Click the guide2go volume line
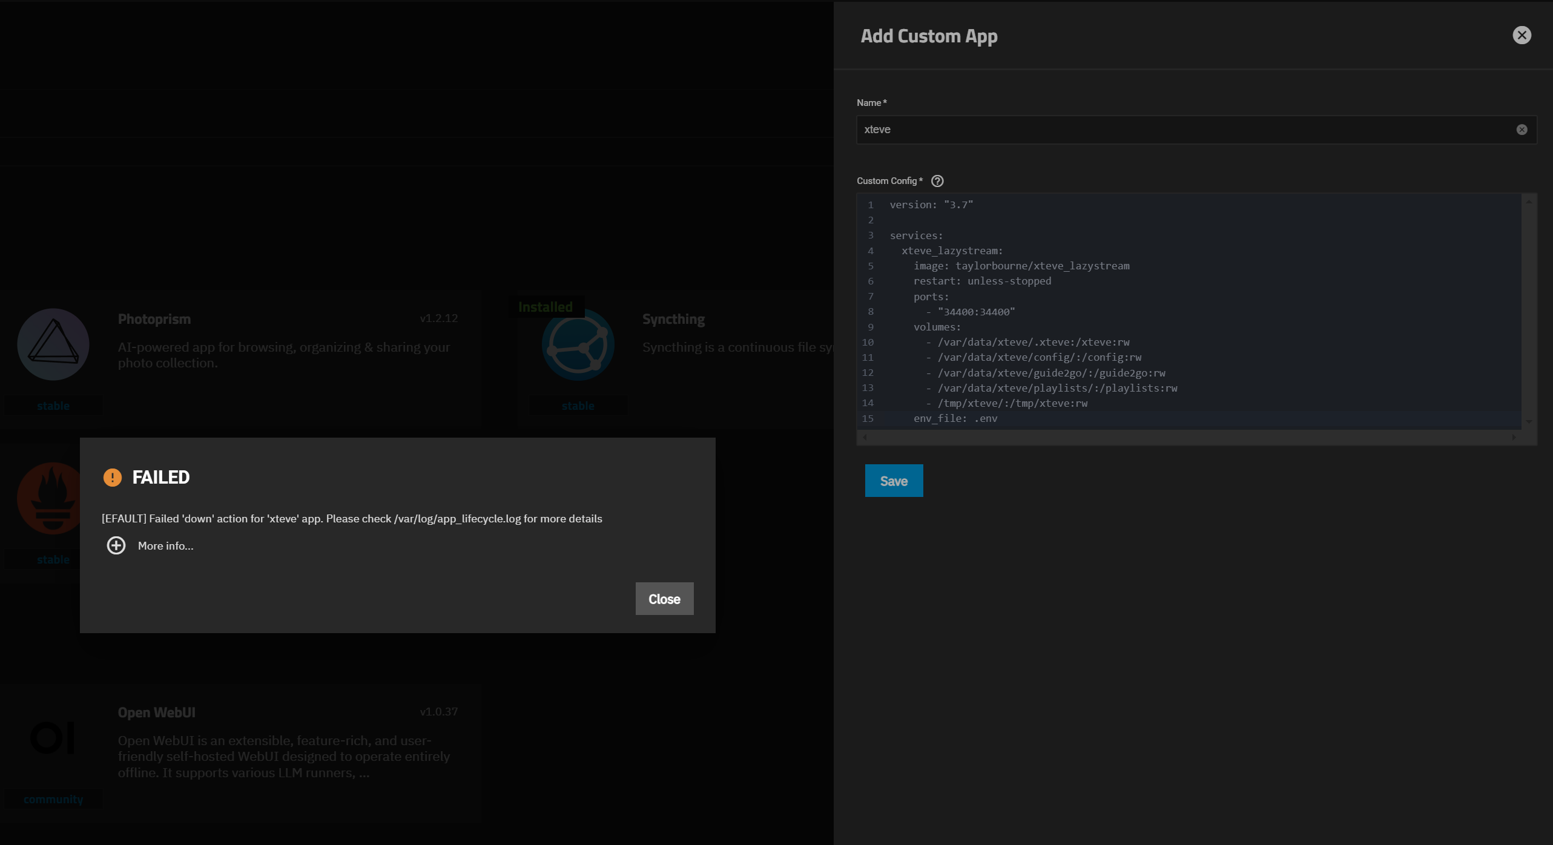Screen dimensions: 1553x845 [x=1046, y=373]
